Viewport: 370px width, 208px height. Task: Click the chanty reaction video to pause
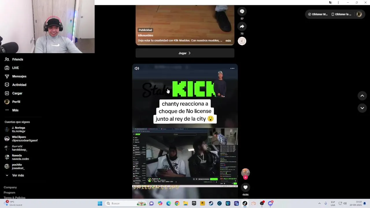[185, 131]
